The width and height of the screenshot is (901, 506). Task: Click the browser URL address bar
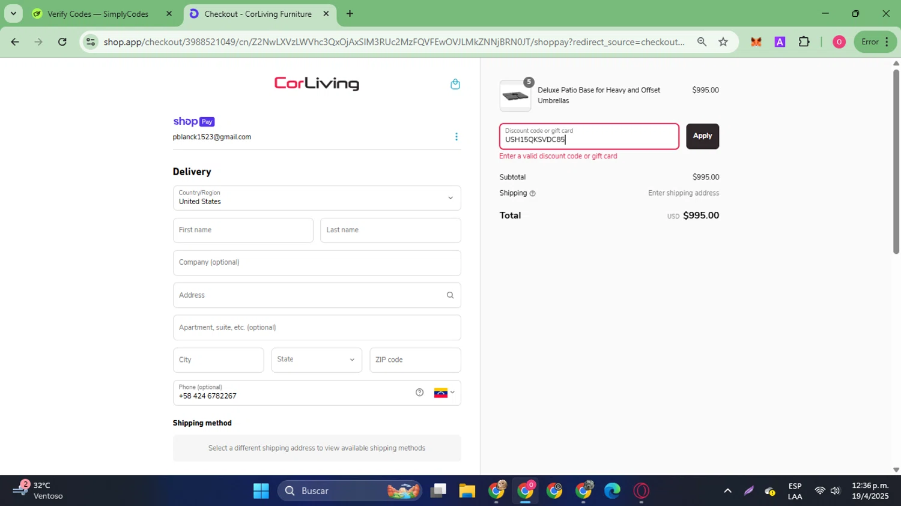(393, 42)
